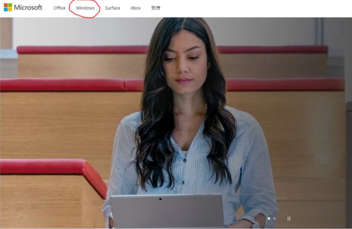Select Windows in the top navigation
This screenshot has width=352, height=229.
85,8
